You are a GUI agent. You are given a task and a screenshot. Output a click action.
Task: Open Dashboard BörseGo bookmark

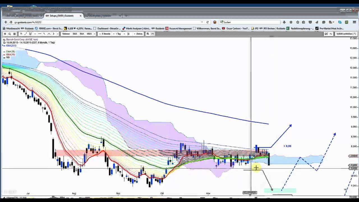click(x=107, y=28)
